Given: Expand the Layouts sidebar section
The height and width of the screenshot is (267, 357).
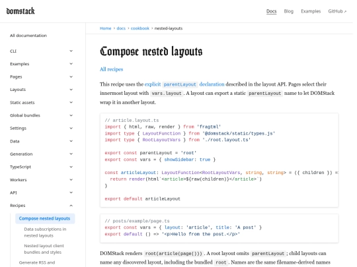Looking at the screenshot, I should click(42, 90).
